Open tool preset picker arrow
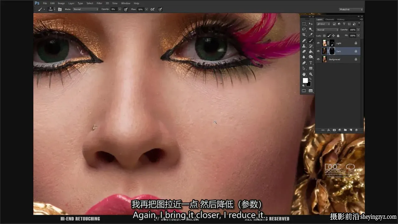 [44, 9]
